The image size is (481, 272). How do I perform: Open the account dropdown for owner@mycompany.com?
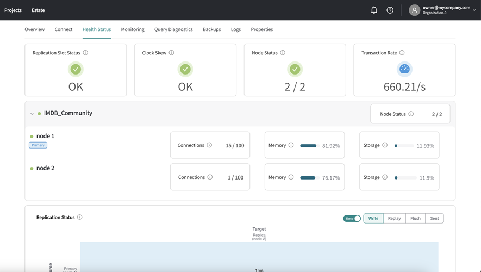[474, 10]
